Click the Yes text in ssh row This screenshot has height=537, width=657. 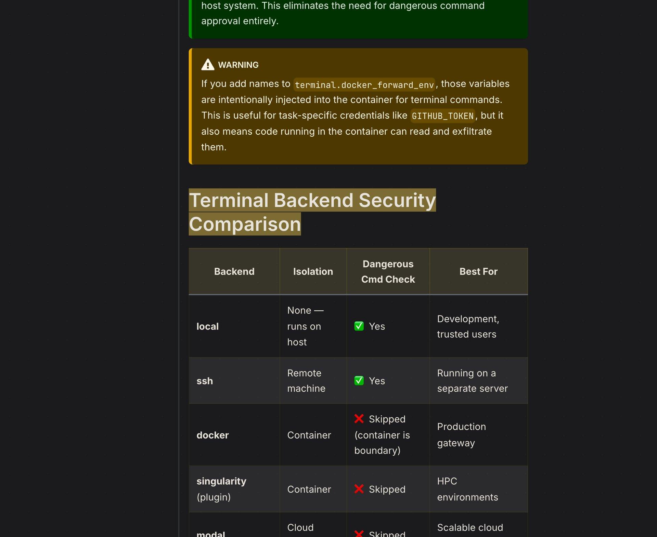[377, 381]
